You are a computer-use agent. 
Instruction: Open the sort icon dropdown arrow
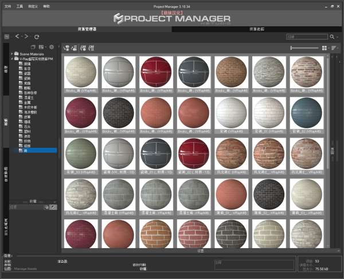[x=338, y=48]
